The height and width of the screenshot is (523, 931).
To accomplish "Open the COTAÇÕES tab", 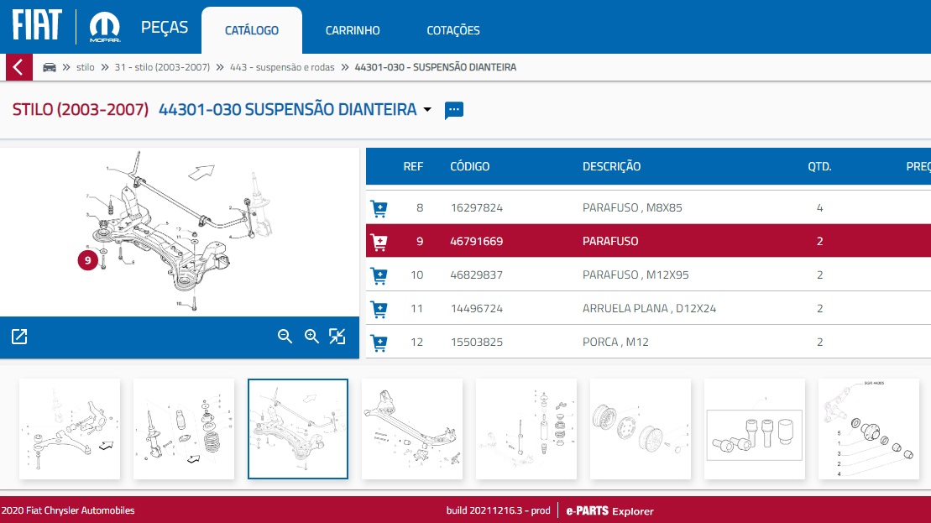I will tap(453, 31).
